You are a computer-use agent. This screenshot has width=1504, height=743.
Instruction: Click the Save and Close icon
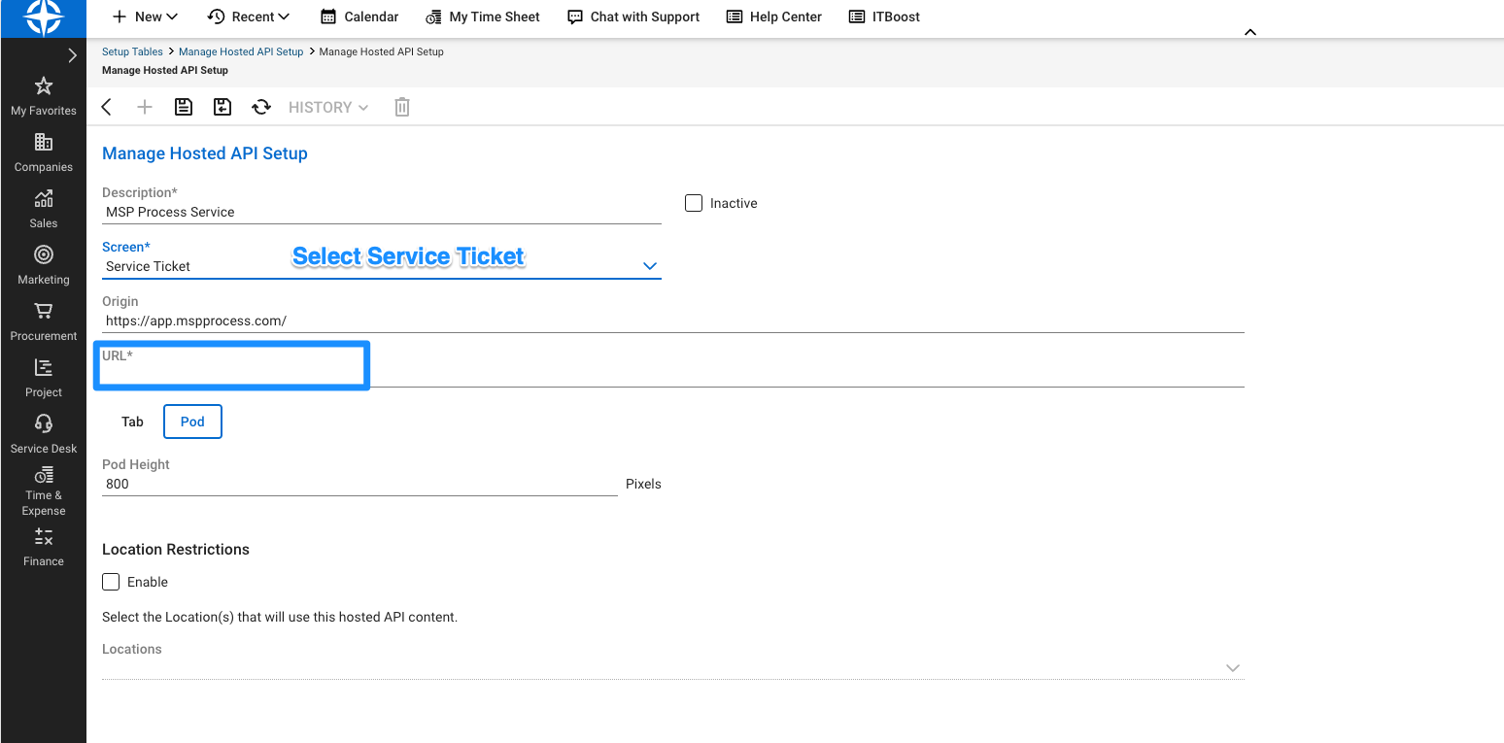[222, 107]
